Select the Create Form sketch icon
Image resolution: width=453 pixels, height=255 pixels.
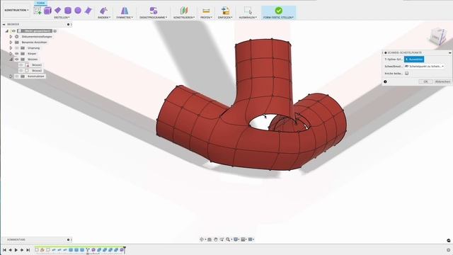[x=38, y=11]
